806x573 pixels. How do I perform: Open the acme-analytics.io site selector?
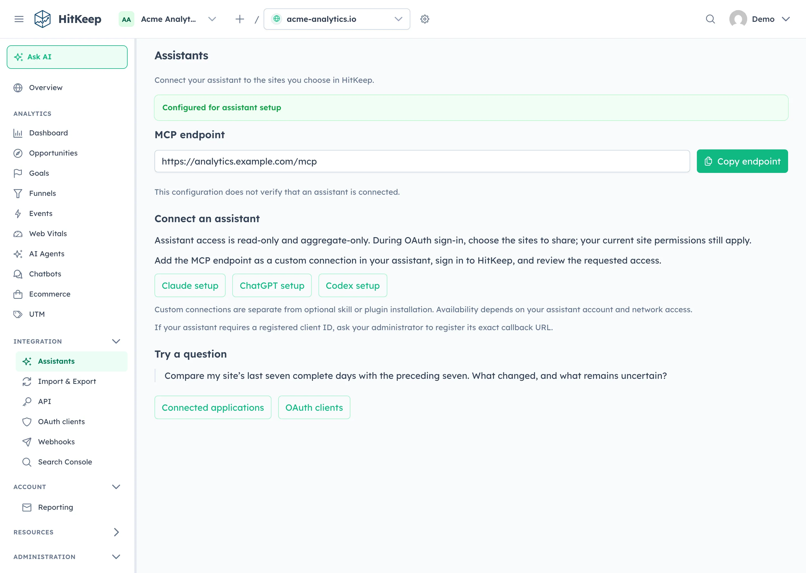(x=337, y=19)
